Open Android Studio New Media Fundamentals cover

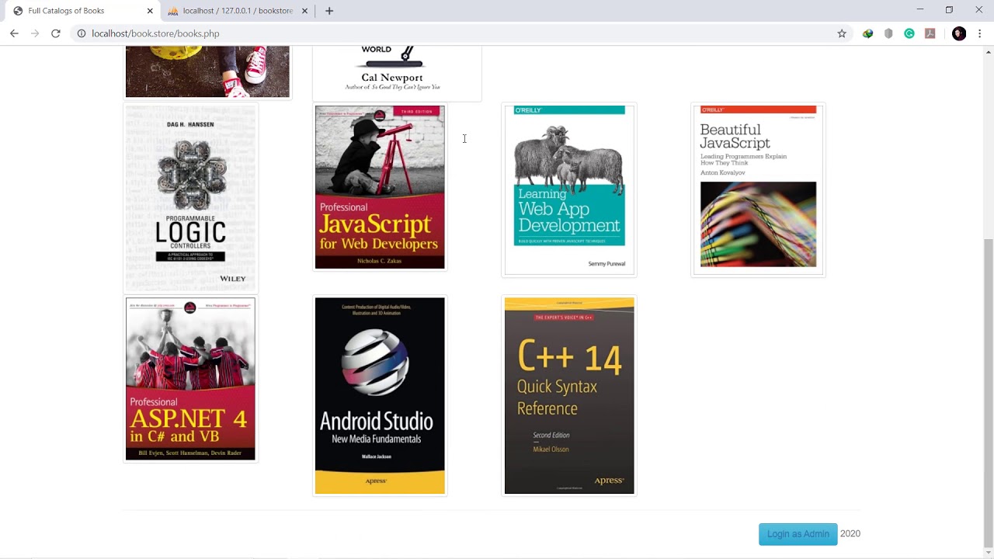coord(380,395)
